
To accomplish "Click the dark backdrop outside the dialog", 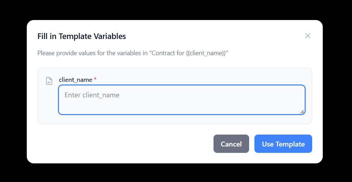I will tap(14, 91).
